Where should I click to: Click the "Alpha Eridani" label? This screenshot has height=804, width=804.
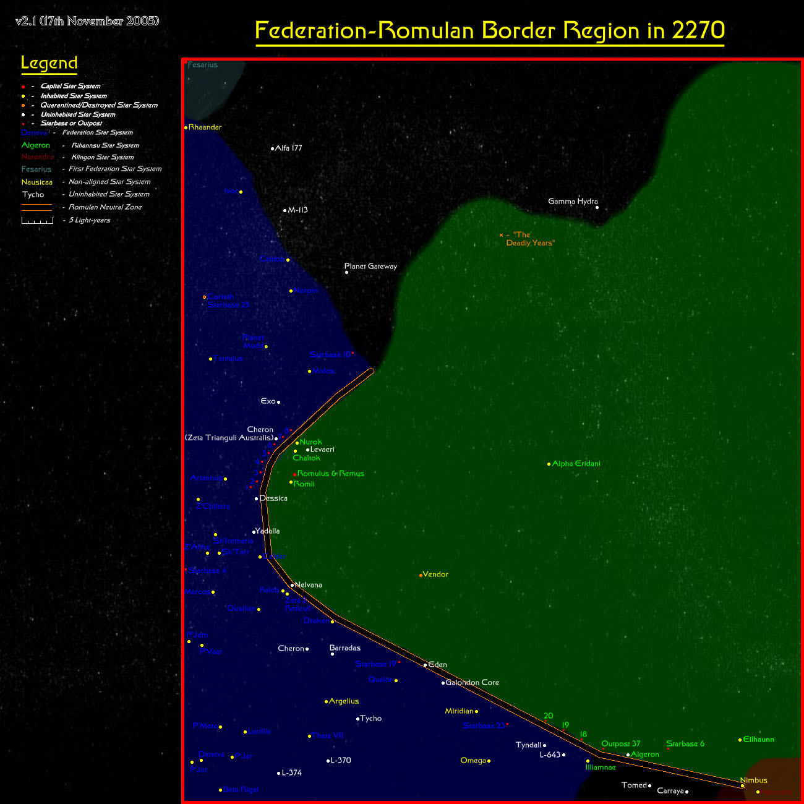(x=576, y=464)
